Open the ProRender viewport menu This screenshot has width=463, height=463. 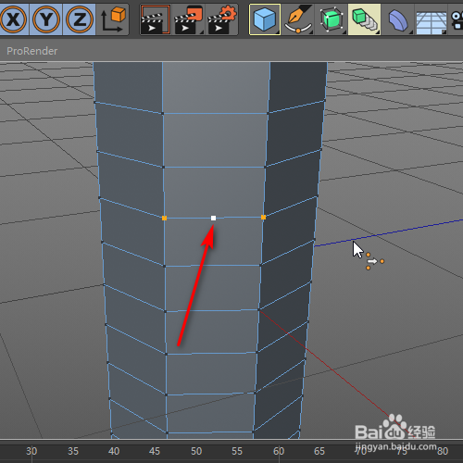click(x=32, y=51)
